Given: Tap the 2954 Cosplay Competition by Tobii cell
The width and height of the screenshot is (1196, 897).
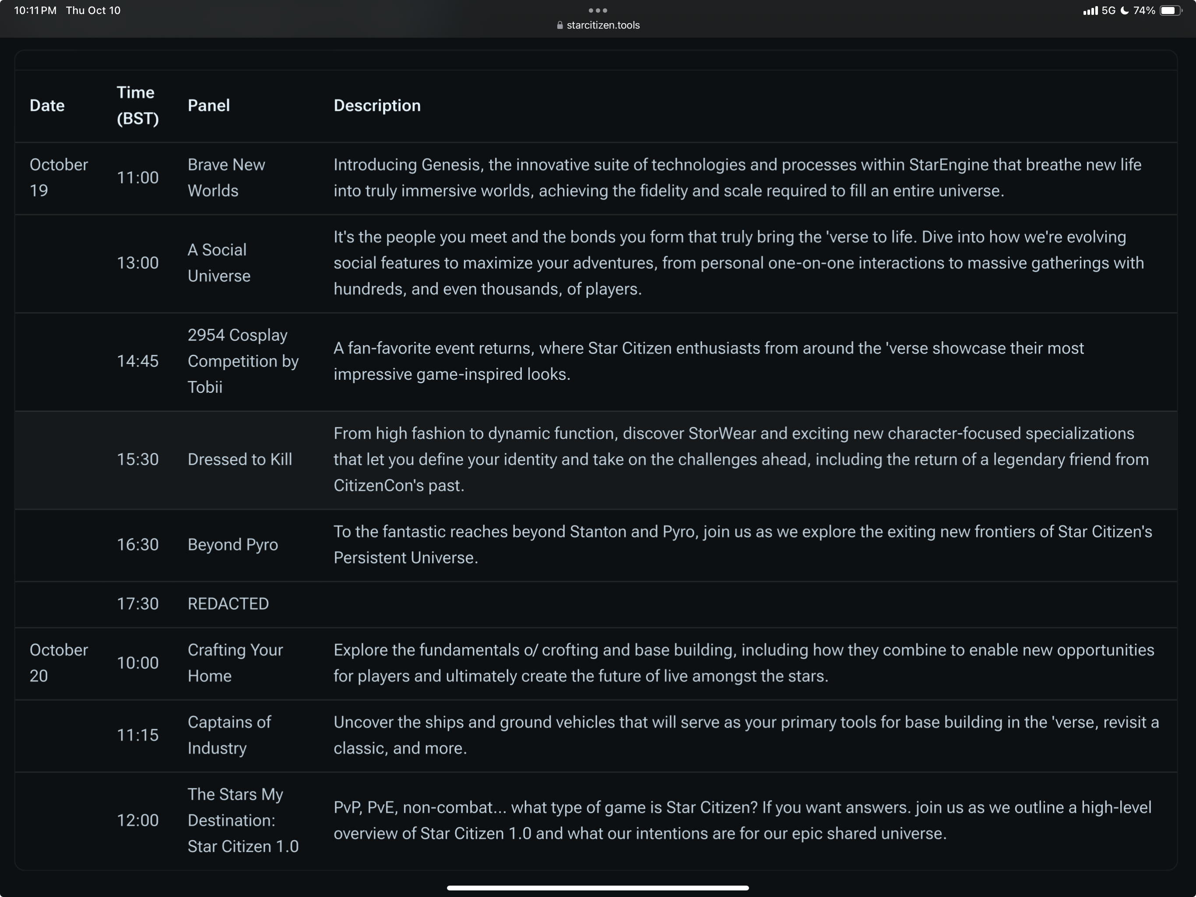Looking at the screenshot, I should click(x=243, y=361).
